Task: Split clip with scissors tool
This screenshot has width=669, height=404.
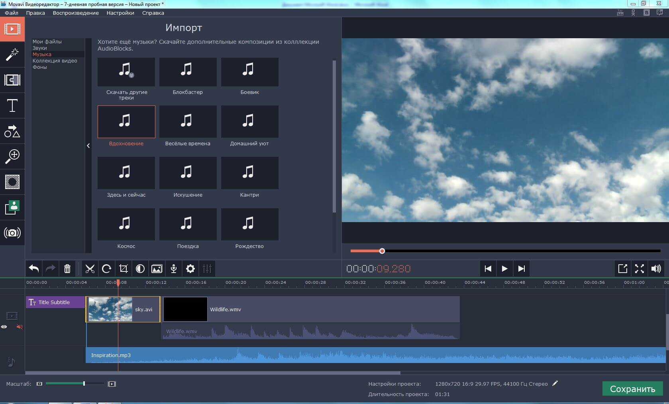Action: (x=90, y=269)
